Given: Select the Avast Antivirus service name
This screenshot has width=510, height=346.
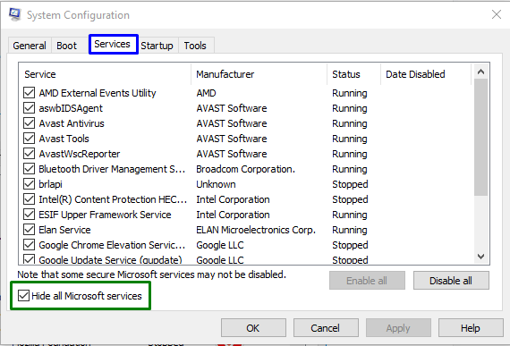Looking at the screenshot, I should (x=72, y=123).
